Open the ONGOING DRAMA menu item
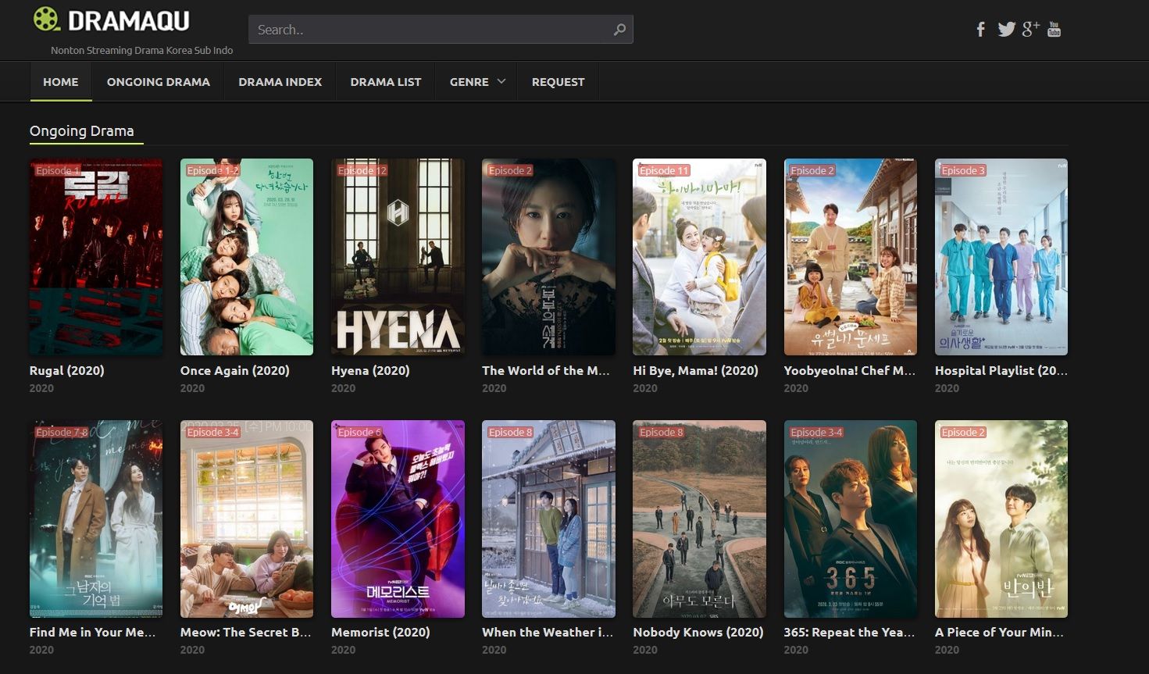1149x674 pixels. 159,82
